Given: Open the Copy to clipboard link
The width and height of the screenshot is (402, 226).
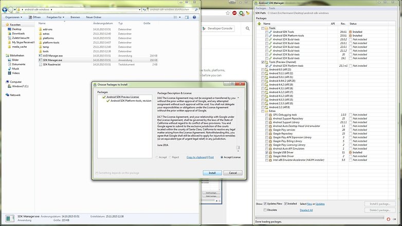Looking at the screenshot, I should [196, 157].
